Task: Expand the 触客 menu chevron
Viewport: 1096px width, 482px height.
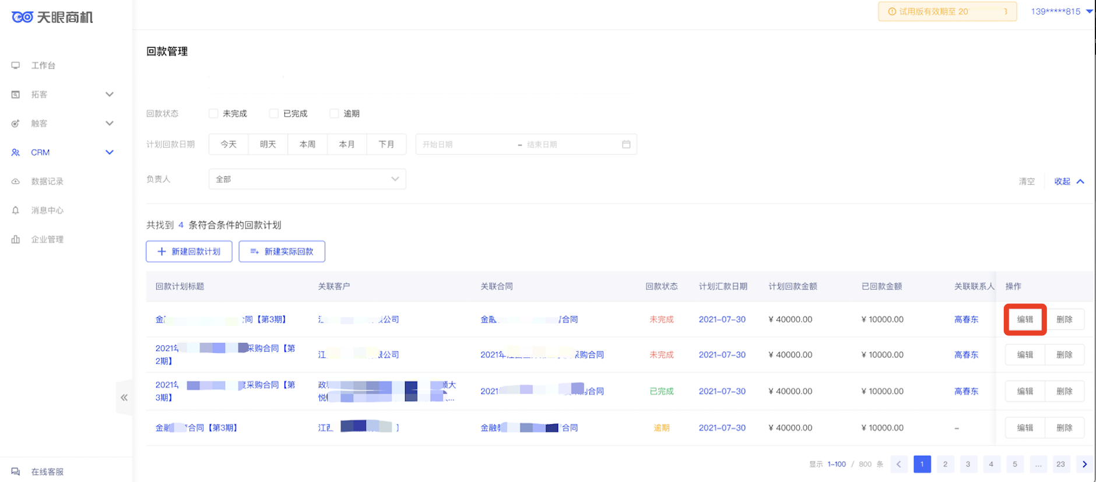Action: click(110, 123)
